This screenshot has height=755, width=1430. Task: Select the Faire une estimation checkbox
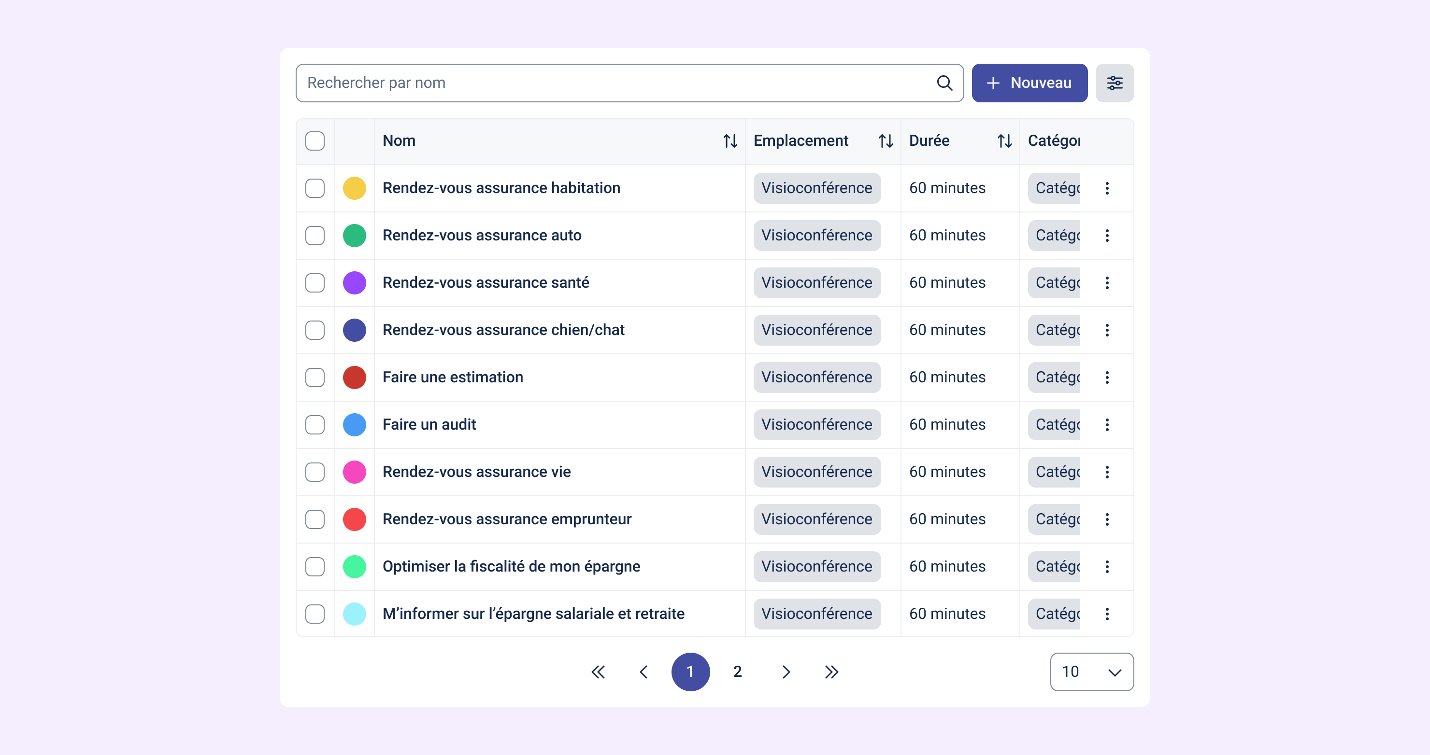pos(315,378)
